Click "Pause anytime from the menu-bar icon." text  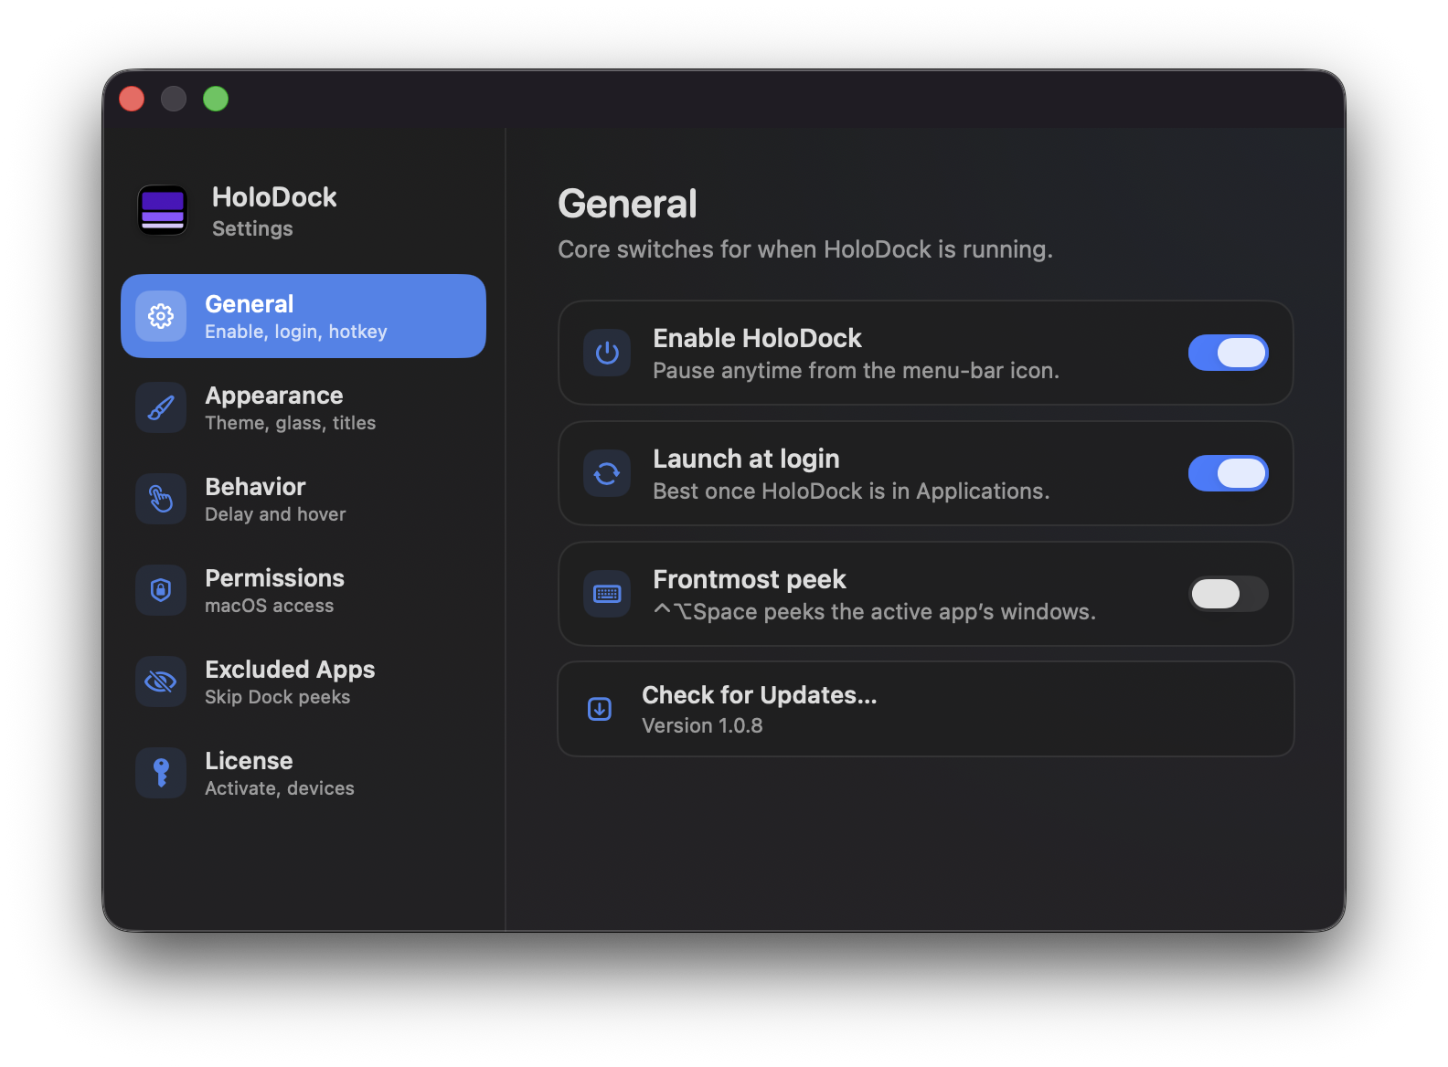[856, 371]
